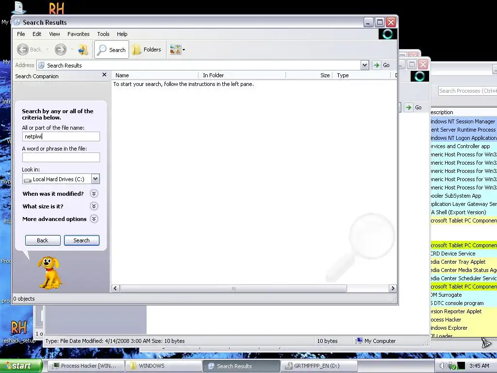Viewport: 497px width, 373px height.
Task: Click the safely remove hardware tray icon
Action: (x=452, y=366)
